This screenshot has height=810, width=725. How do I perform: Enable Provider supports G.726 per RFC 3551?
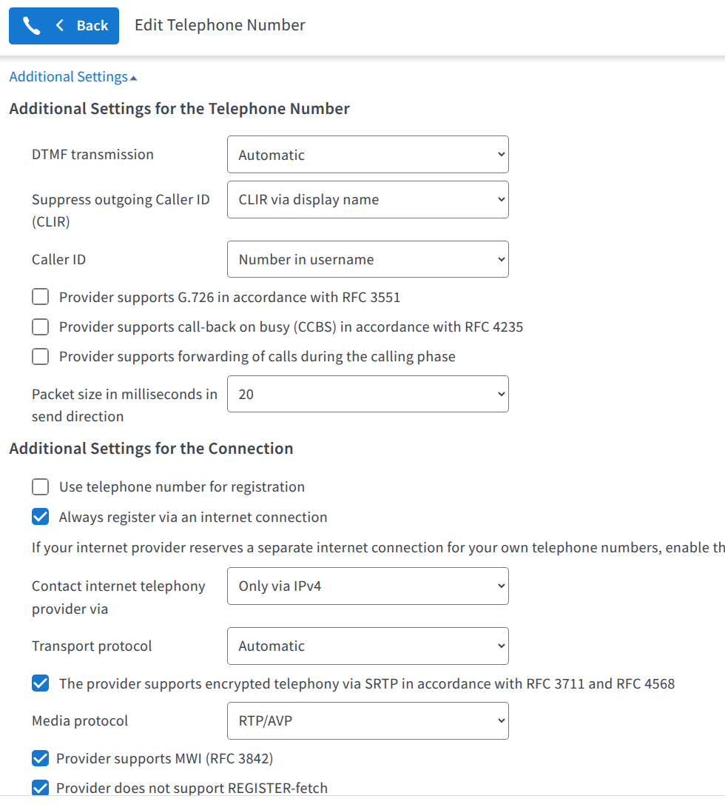point(40,296)
